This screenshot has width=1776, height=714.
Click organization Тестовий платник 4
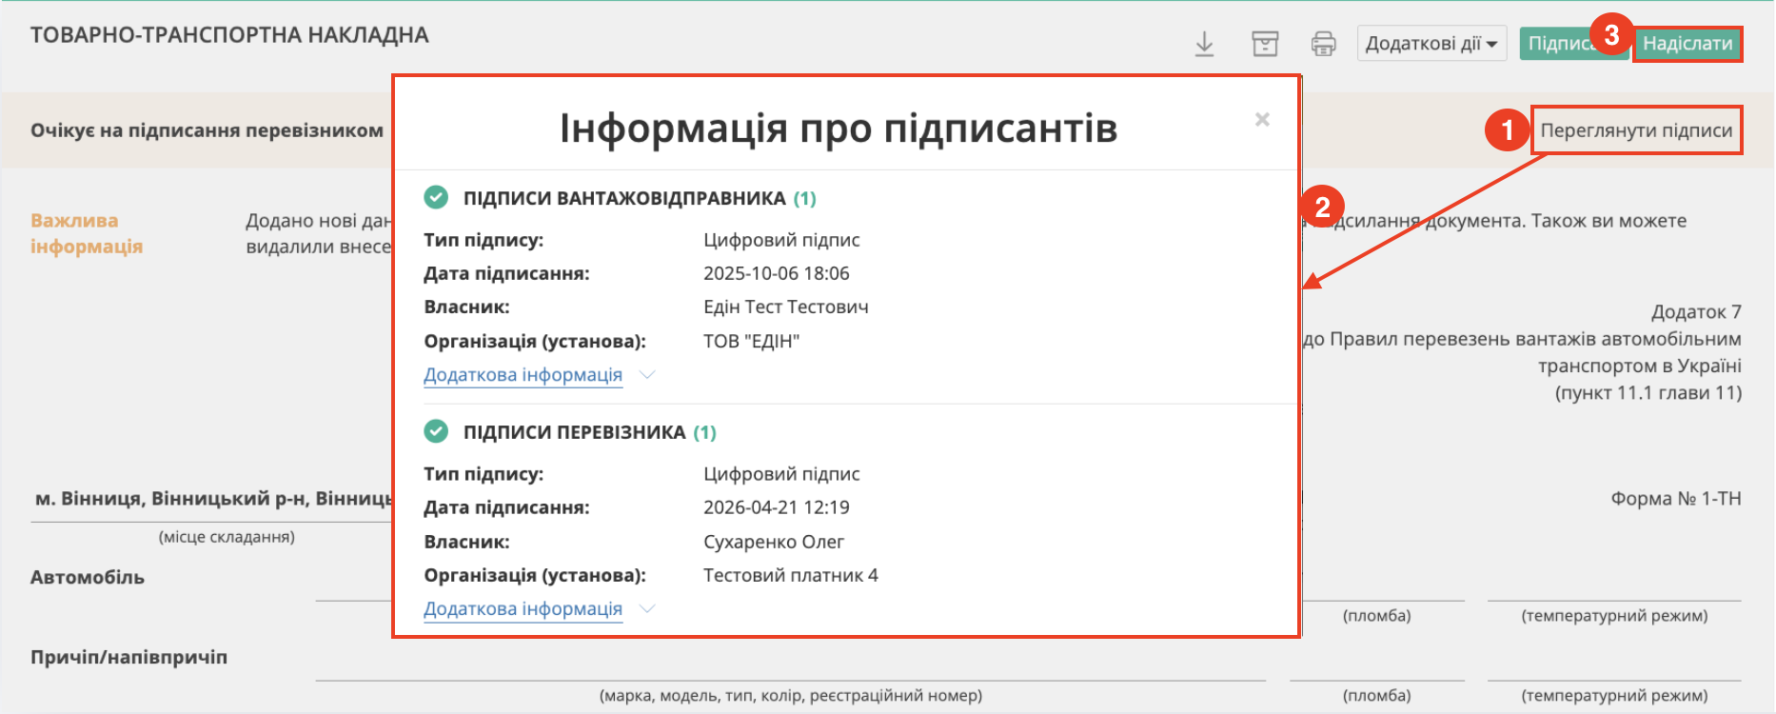tap(791, 576)
